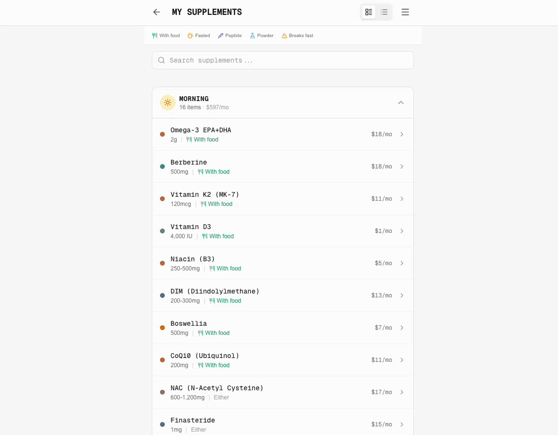Switch to compact list view

pos(384,12)
